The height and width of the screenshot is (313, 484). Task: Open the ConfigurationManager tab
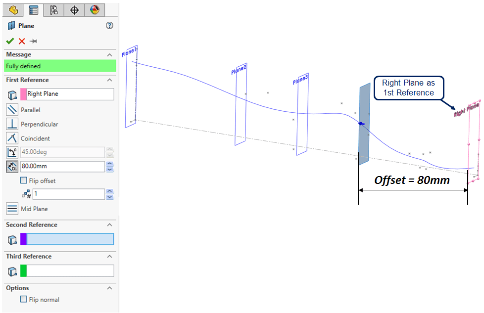click(54, 10)
